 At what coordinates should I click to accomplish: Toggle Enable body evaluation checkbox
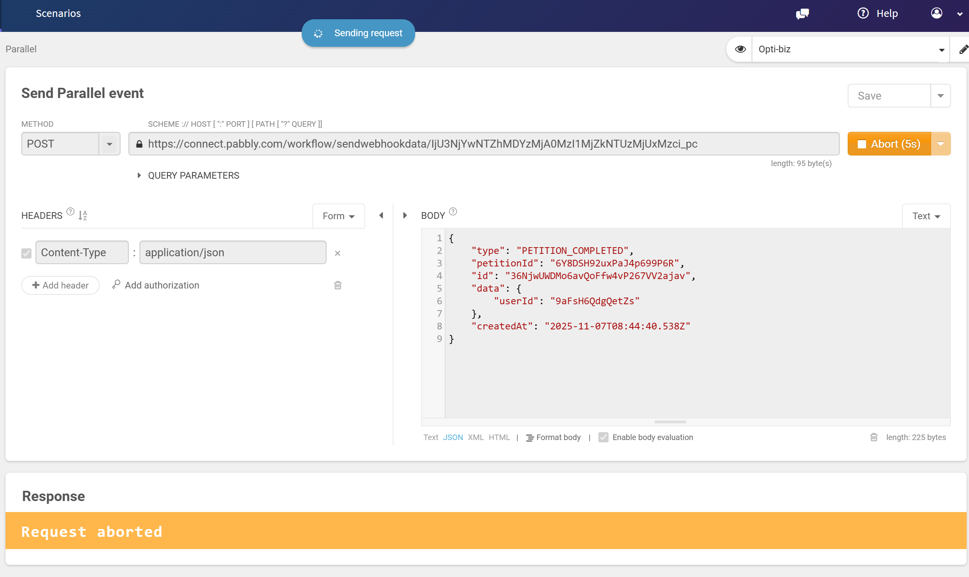pos(603,437)
